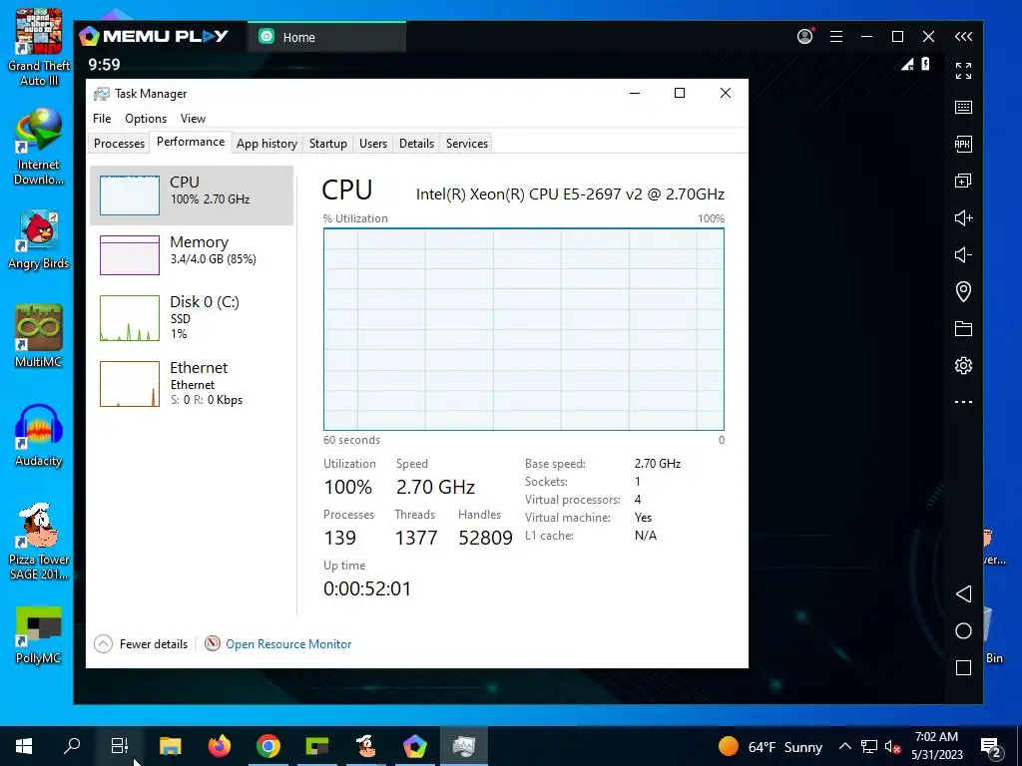Tap Android home circle in MEmu
Image resolution: width=1022 pixels, height=766 pixels.
point(963,630)
